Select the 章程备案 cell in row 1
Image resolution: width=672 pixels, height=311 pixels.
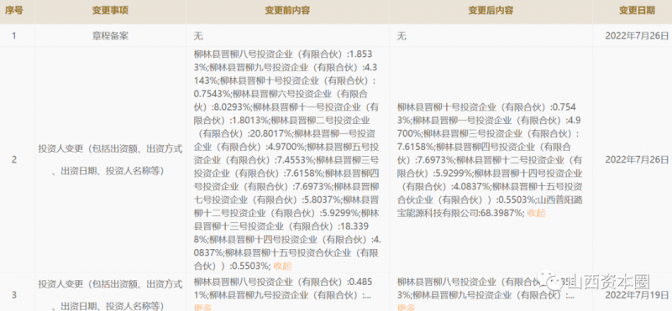[x=110, y=36]
